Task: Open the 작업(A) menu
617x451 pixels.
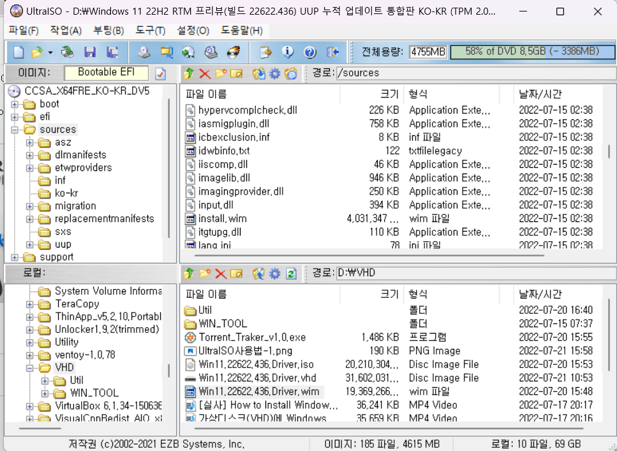Action: coord(66,31)
